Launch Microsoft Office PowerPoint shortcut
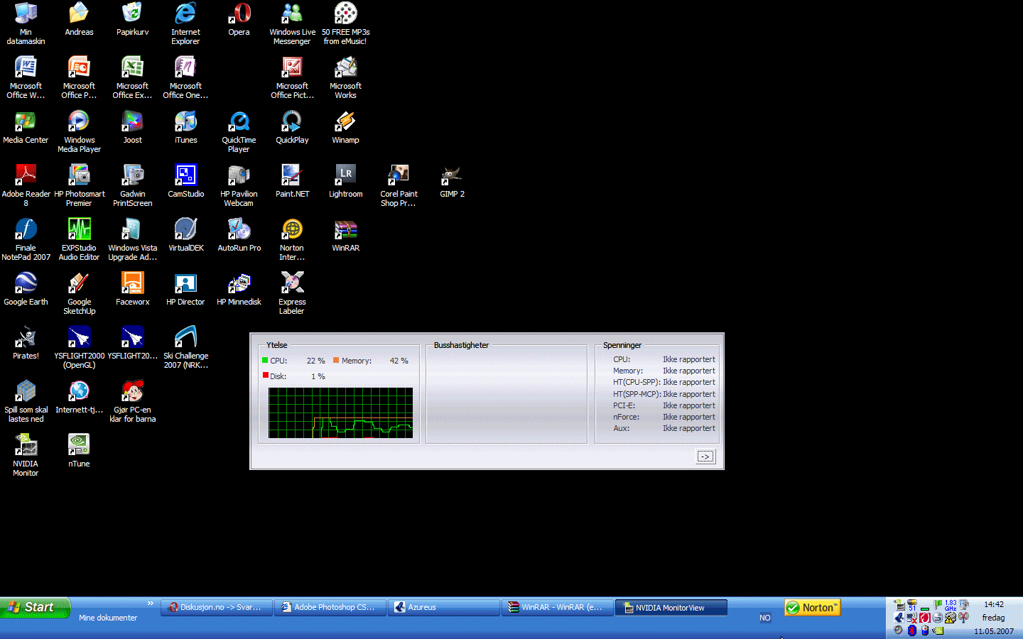Viewport: 1023px width, 639px height. [79, 77]
